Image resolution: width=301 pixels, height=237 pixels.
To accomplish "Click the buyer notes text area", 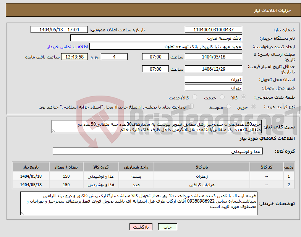I will pos(139,203).
